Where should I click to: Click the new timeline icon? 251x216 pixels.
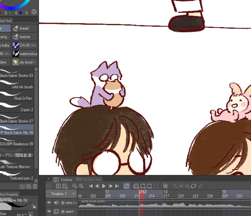[x=58, y=186]
